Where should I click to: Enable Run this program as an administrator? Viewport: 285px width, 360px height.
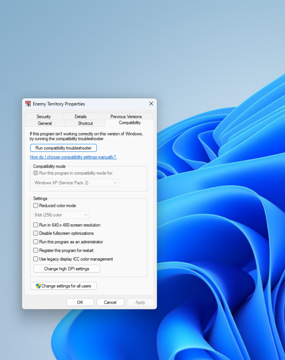pos(36,242)
